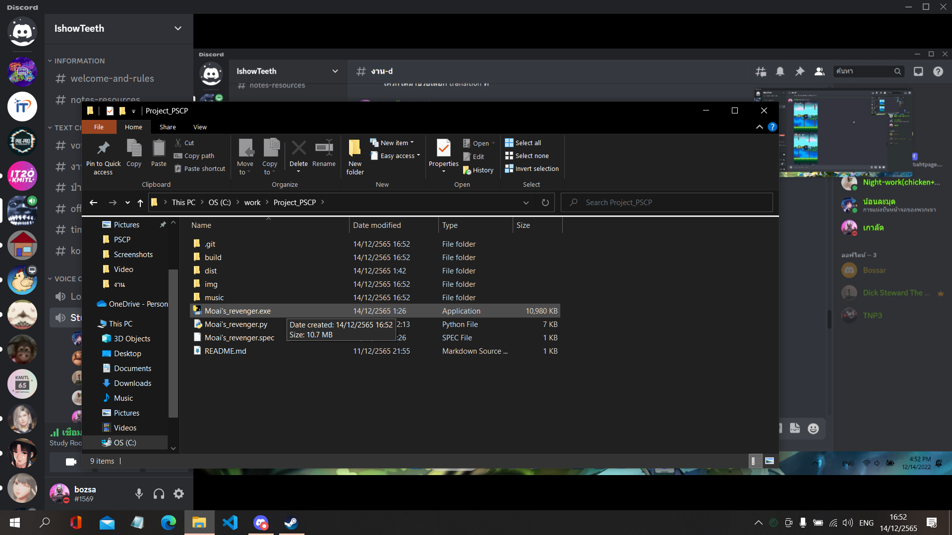This screenshot has height=535, width=952.
Task: Open the IshowTeeth server dropdown
Action: (178, 28)
